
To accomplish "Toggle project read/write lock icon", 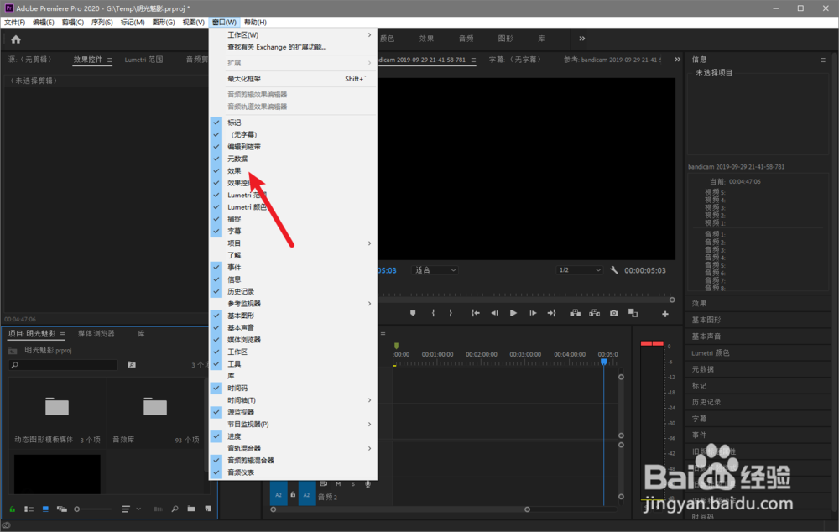I will pyautogui.click(x=12, y=509).
